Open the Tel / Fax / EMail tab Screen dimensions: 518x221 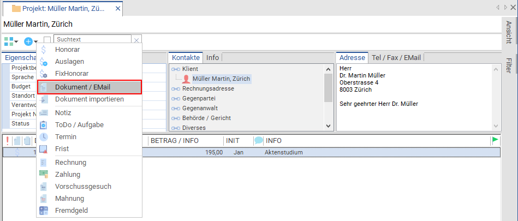(x=396, y=57)
